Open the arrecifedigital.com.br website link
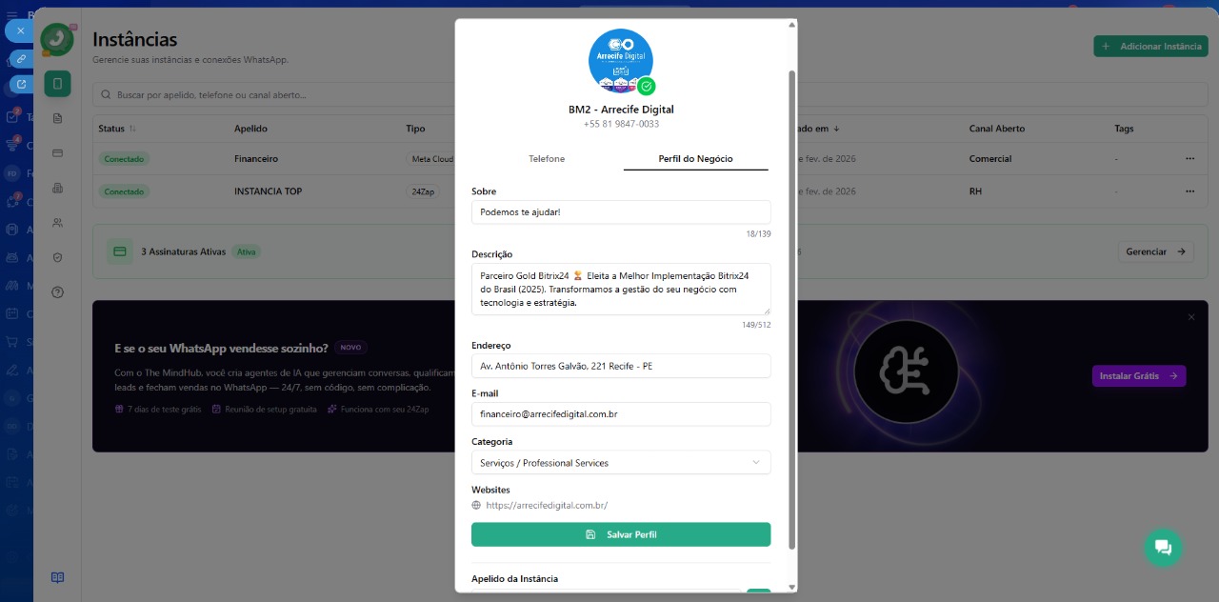This screenshot has height=602, width=1219. coord(546,506)
